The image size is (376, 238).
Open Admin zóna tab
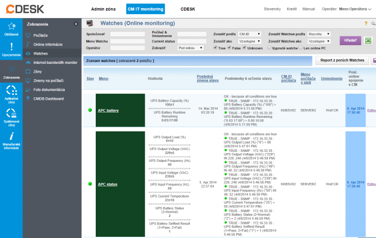(x=103, y=9)
